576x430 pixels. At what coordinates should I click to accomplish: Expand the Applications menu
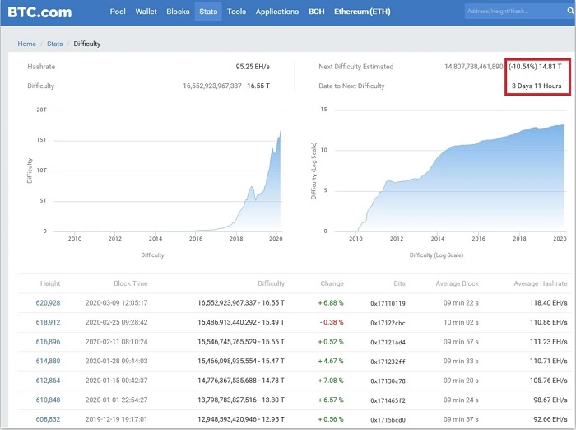[276, 12]
